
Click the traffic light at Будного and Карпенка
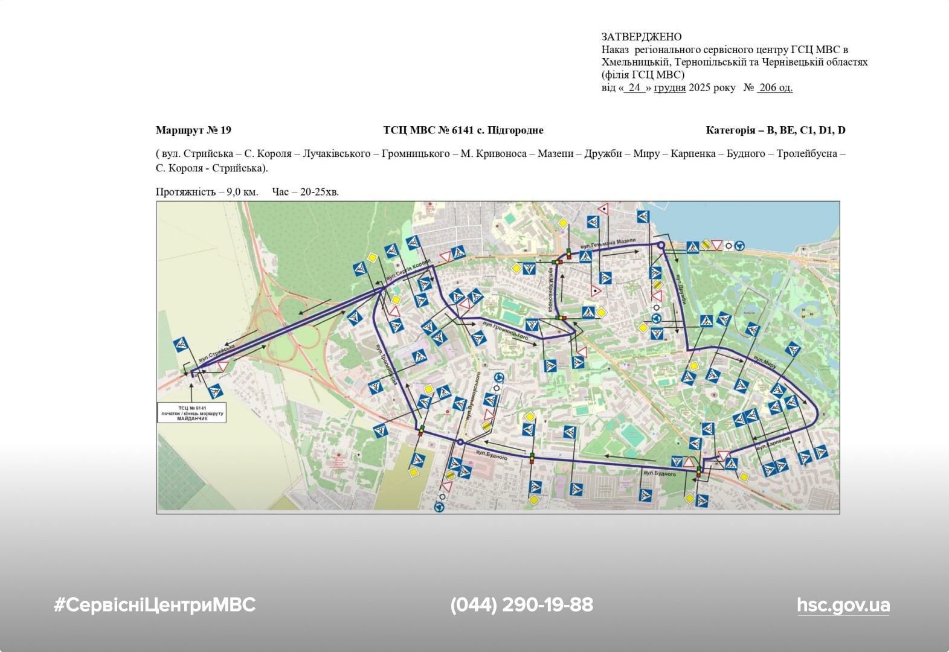[699, 470]
